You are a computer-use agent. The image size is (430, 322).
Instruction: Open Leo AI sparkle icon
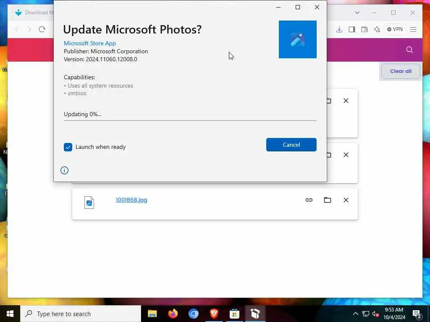coord(377,29)
